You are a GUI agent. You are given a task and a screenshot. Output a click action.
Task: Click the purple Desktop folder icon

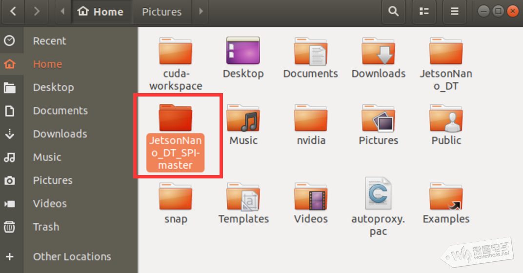click(x=243, y=51)
